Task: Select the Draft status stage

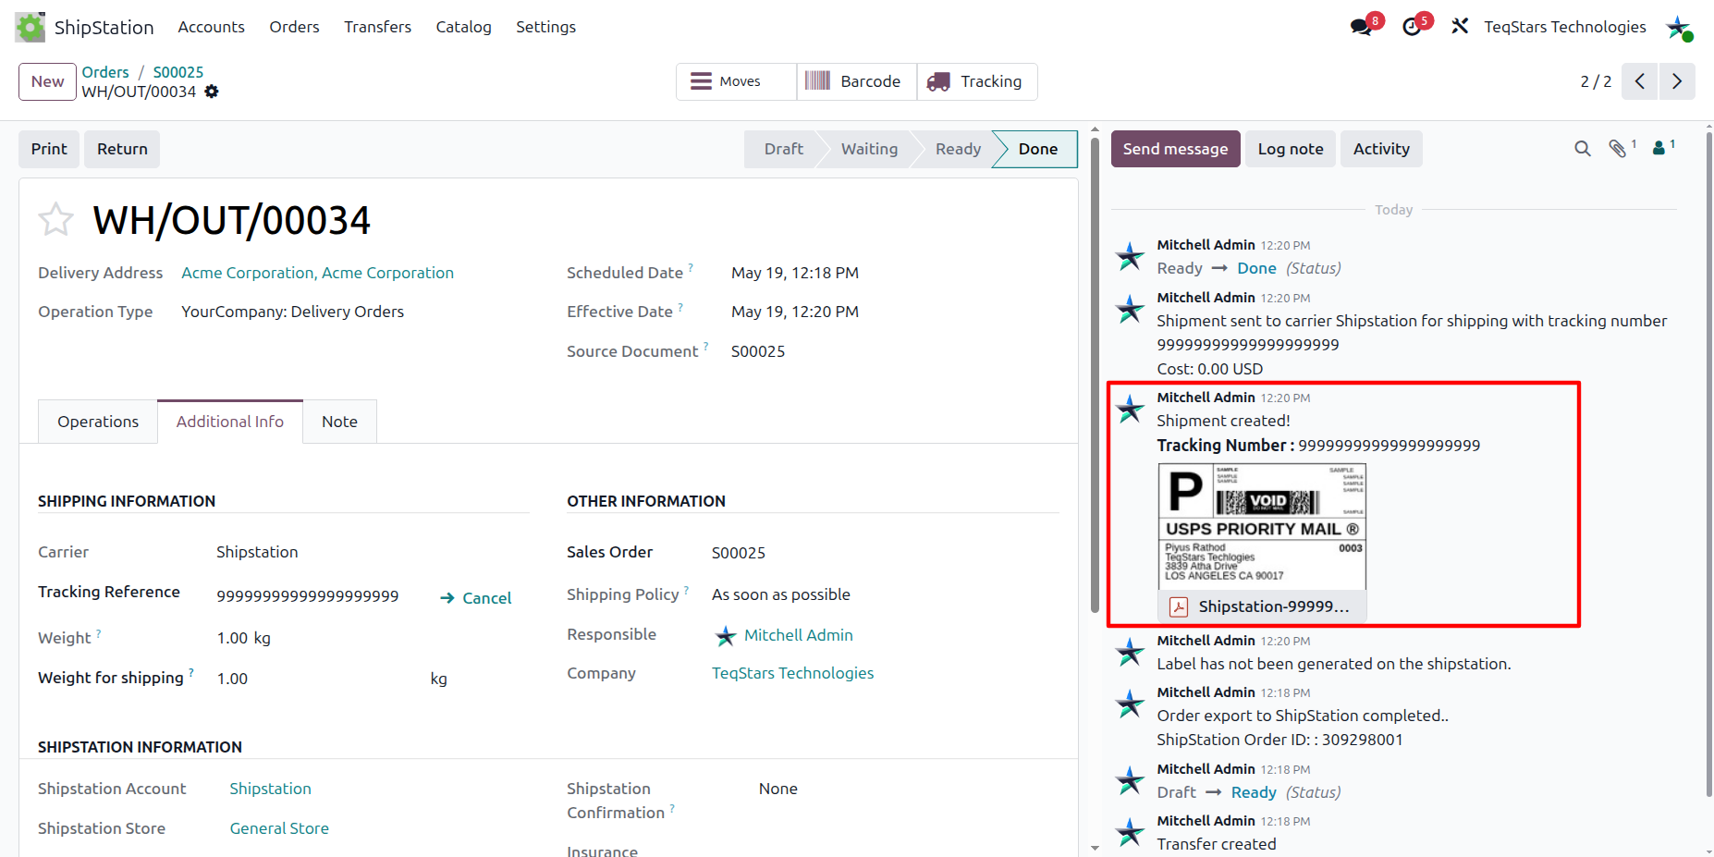Action: point(783,149)
